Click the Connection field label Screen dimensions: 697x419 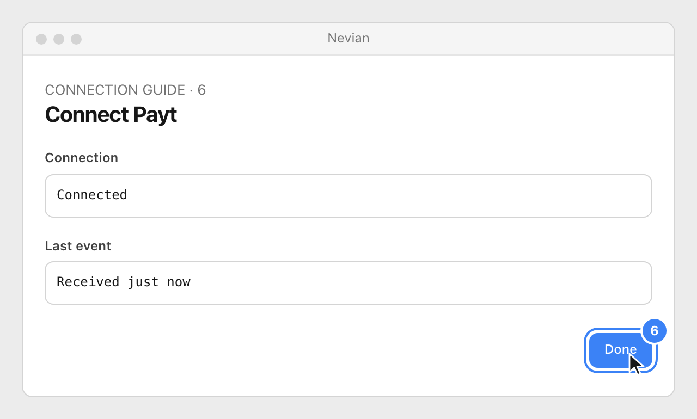[82, 158]
